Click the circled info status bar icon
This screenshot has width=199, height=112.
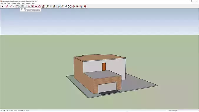pos(4,111)
